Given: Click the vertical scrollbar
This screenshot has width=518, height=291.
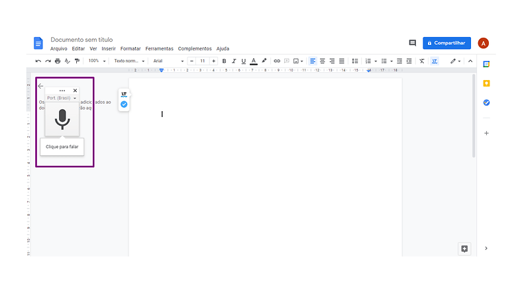Looking at the screenshot, I should coord(474,116).
